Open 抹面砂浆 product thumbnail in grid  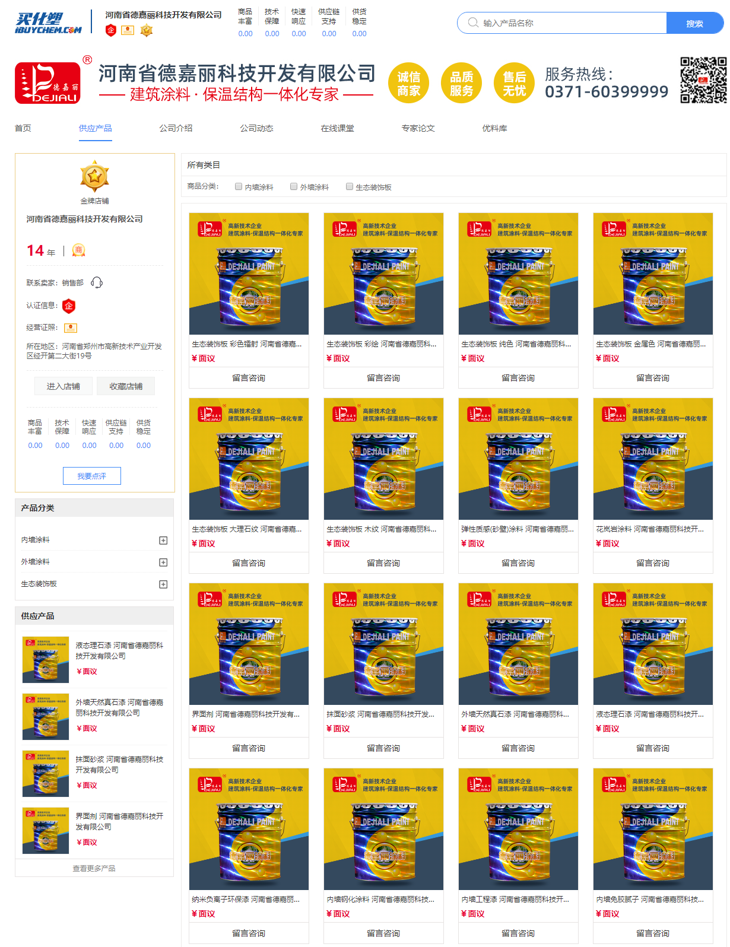click(x=384, y=644)
